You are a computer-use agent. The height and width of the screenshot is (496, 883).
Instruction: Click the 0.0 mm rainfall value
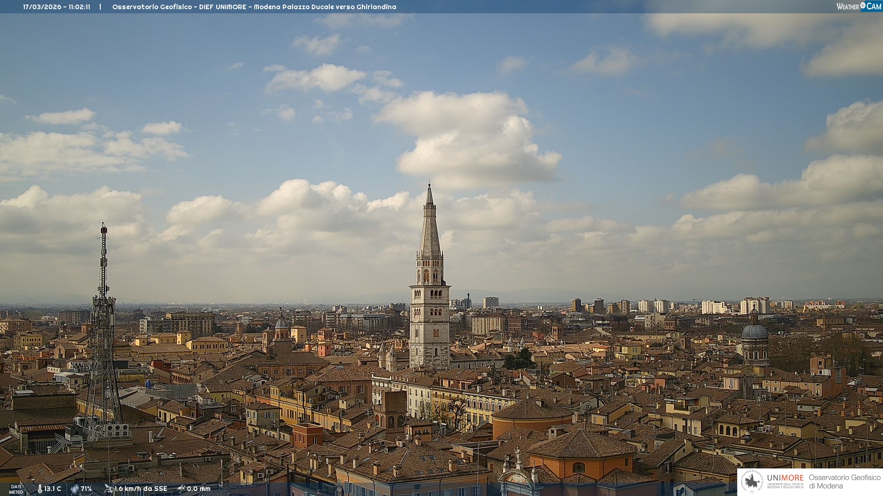coord(198,489)
